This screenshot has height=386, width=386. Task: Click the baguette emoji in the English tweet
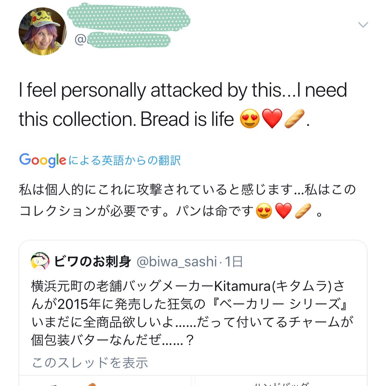click(294, 119)
